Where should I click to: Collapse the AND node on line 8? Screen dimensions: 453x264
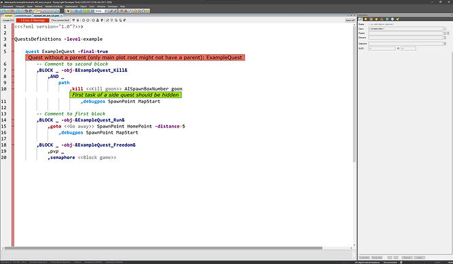pos(13,77)
